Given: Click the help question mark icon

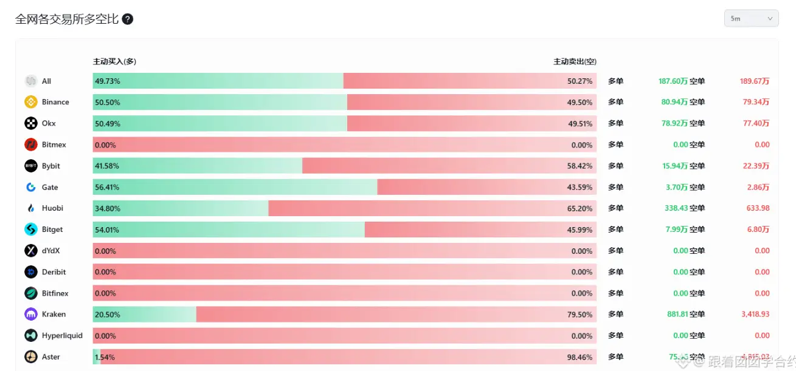Looking at the screenshot, I should tap(128, 19).
